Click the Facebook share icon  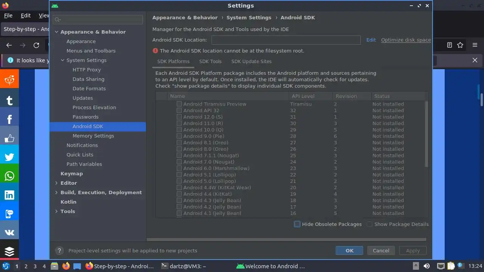(9, 119)
